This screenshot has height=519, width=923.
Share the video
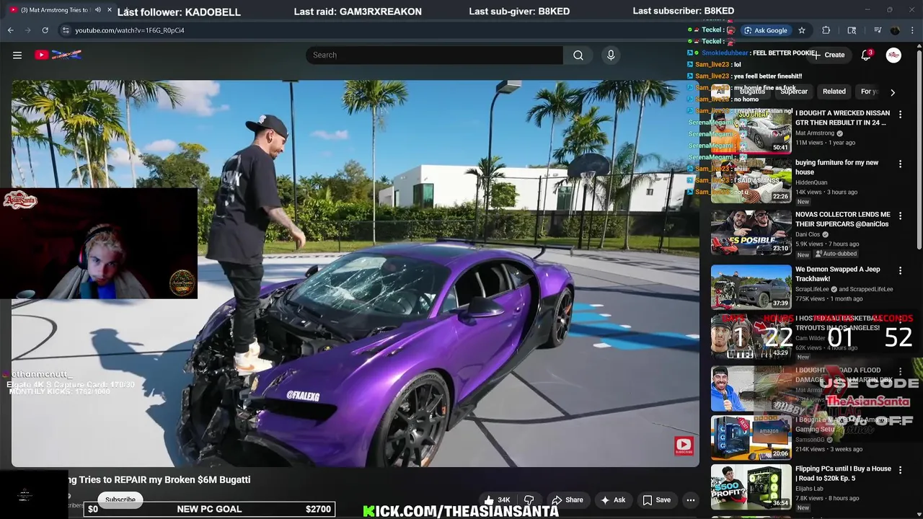tap(567, 500)
